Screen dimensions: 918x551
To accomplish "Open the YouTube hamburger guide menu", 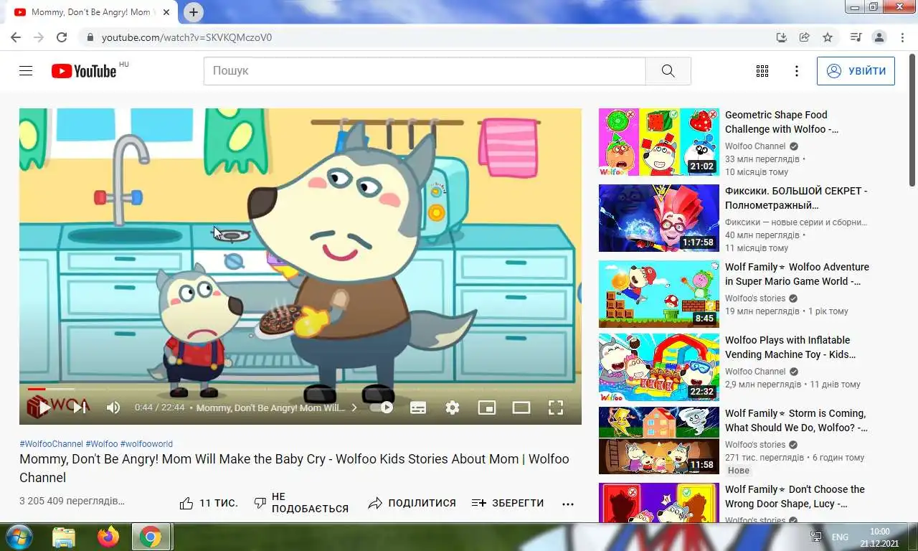I will 26,71.
